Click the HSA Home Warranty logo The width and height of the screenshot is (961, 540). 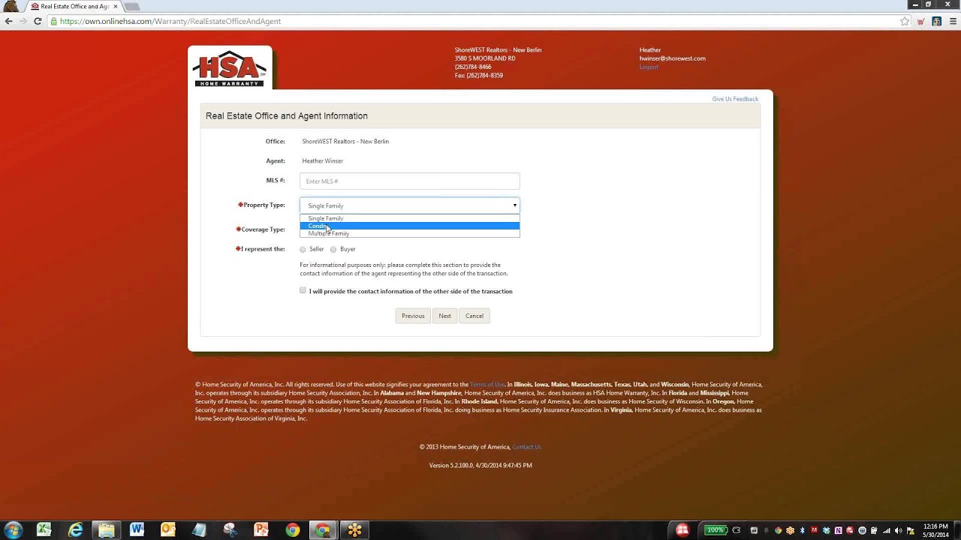coord(230,69)
